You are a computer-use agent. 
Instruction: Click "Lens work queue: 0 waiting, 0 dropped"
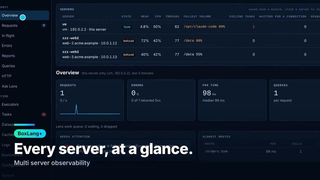pyautogui.click(x=86, y=126)
